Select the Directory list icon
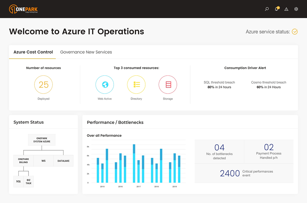 point(136,85)
